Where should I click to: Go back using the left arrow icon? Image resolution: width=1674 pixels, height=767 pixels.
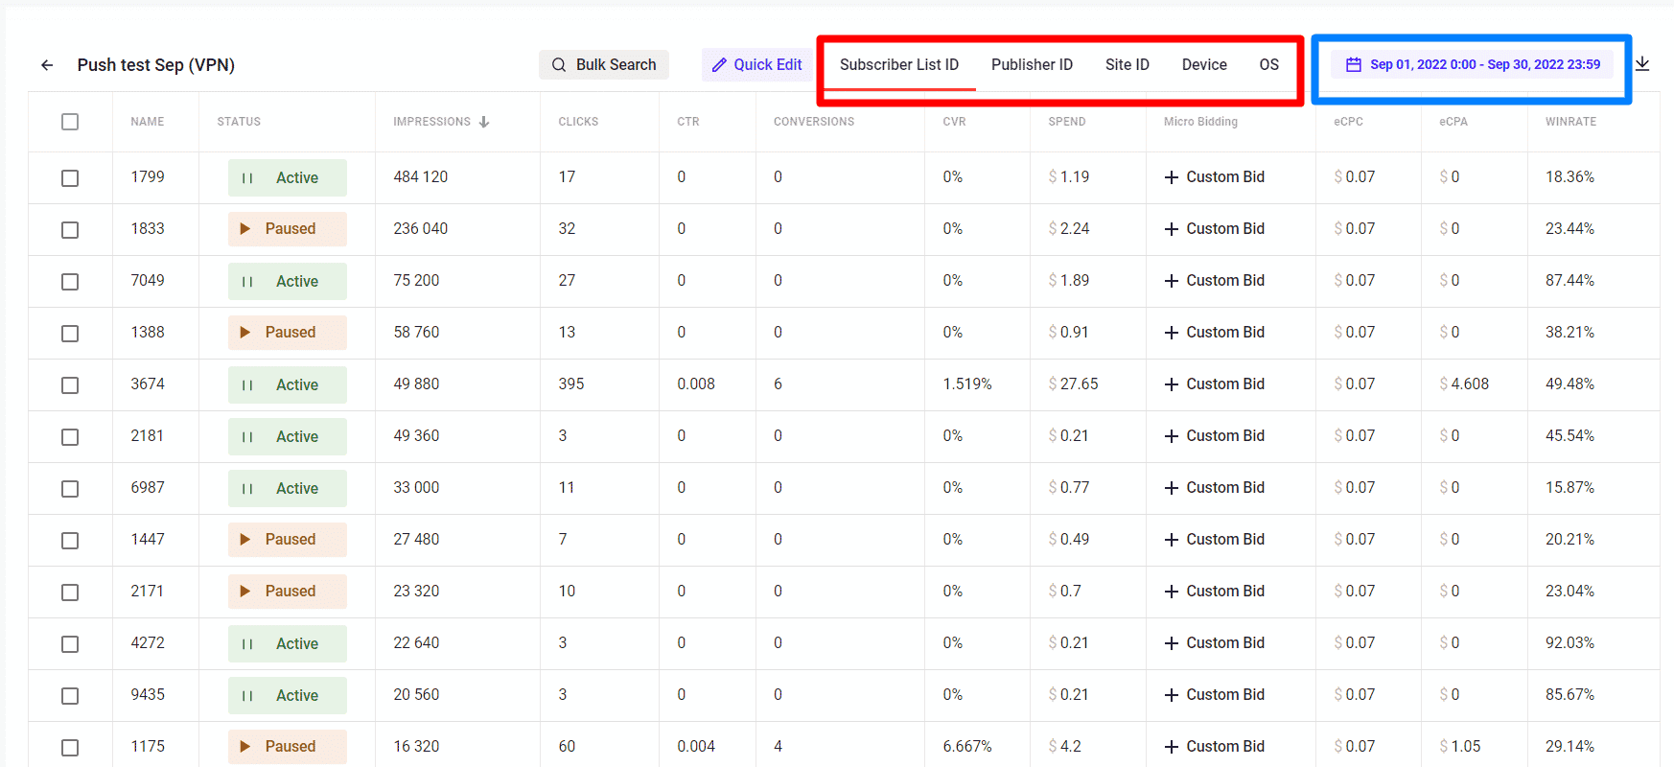tap(47, 65)
